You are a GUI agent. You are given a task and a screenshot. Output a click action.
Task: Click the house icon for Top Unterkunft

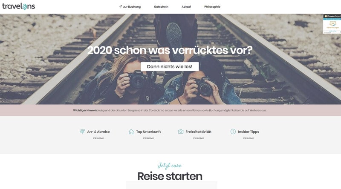tap(131, 132)
